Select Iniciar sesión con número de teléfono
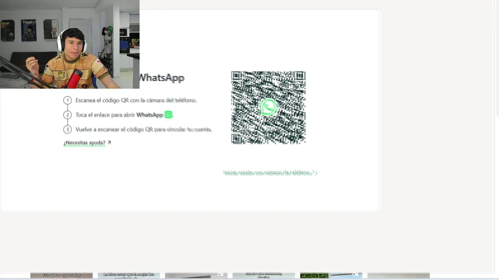 point(268,173)
